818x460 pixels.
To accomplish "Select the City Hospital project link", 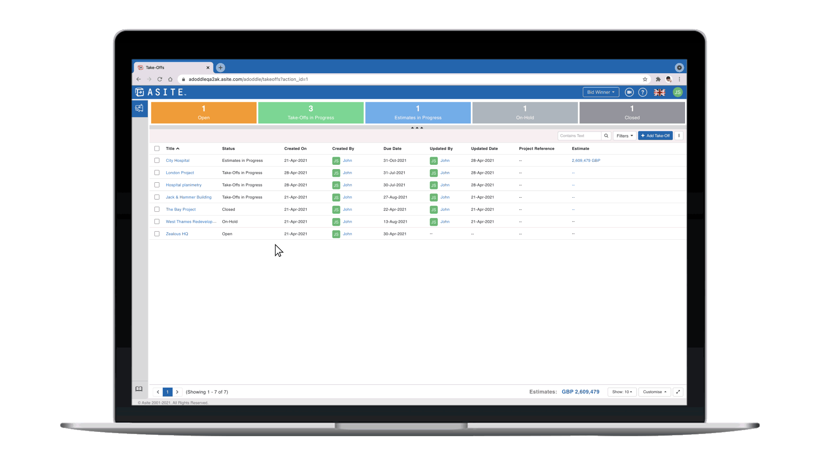I will 178,161.
